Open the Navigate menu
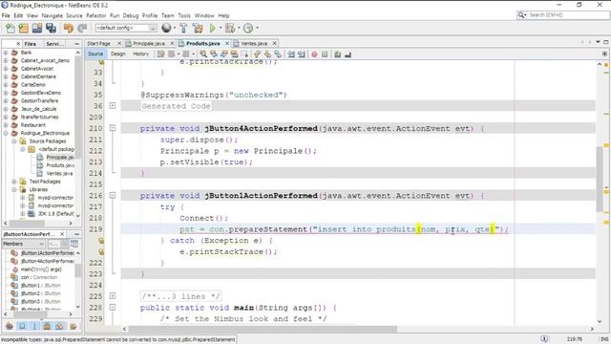 [x=52, y=15]
